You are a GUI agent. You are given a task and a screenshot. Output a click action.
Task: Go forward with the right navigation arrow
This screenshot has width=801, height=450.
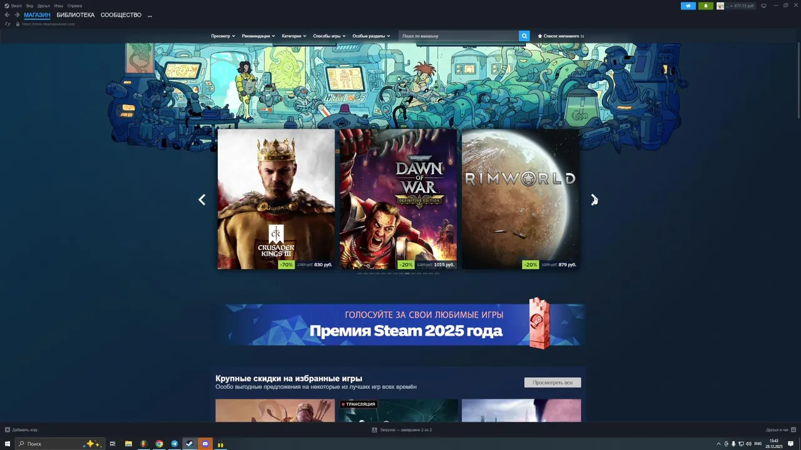17,15
